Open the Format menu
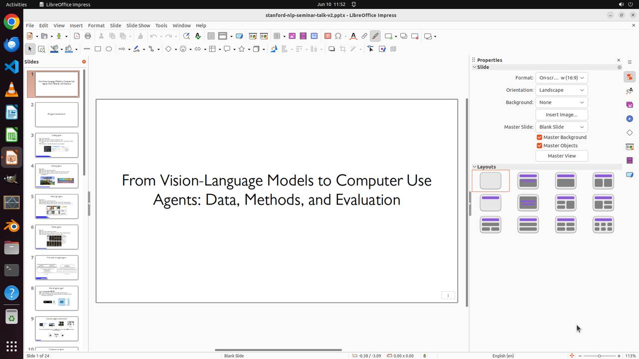The image size is (639, 359). [x=96, y=25]
